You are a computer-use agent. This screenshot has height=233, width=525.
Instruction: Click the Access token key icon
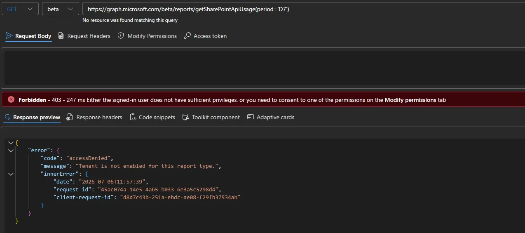click(x=187, y=36)
